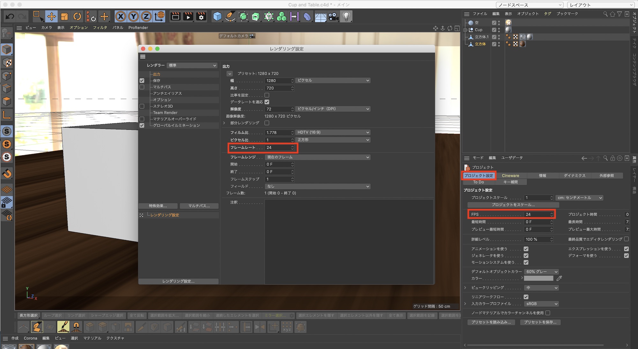This screenshot has width=638, height=349.
Task: Open Edit Render Settings clapperboard gear icon
Action: (x=201, y=16)
